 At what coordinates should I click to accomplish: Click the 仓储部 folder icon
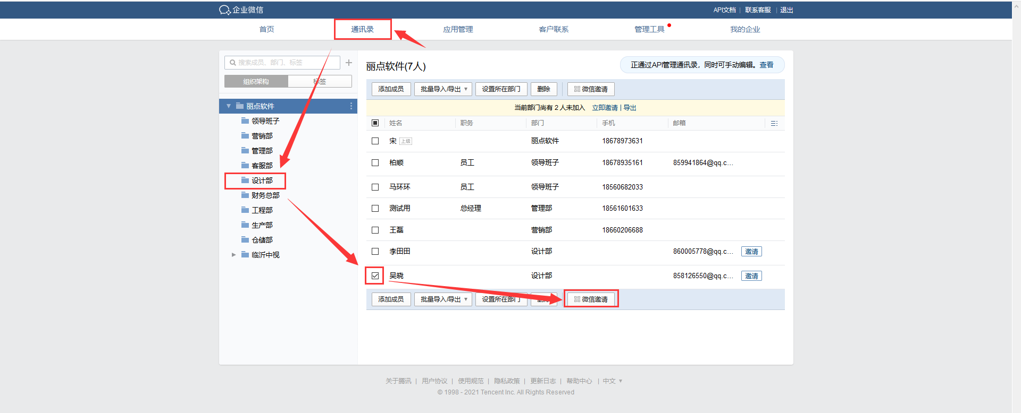[x=245, y=239]
